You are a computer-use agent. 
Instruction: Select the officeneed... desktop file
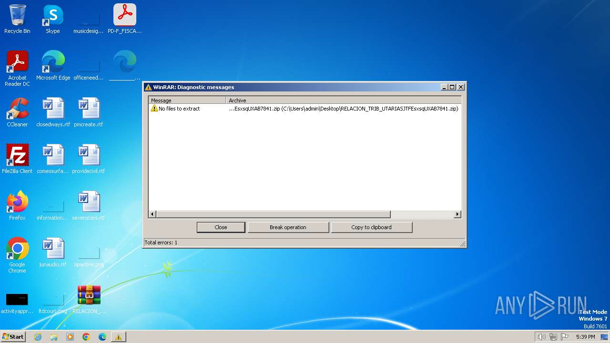click(89, 66)
